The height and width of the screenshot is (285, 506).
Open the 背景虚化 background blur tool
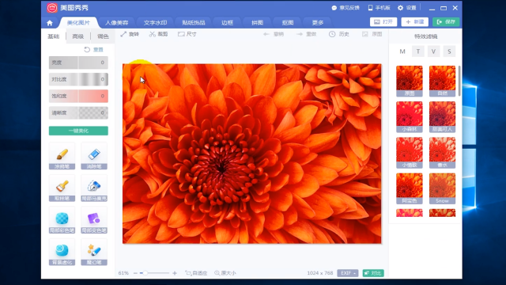pos(62,253)
